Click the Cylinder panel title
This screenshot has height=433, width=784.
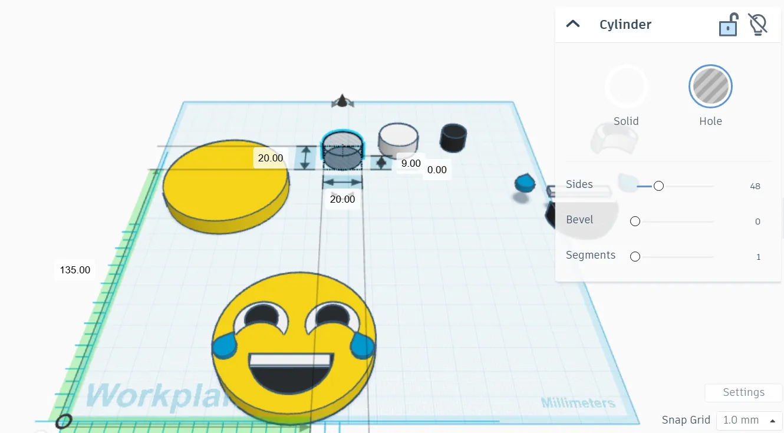[625, 24]
